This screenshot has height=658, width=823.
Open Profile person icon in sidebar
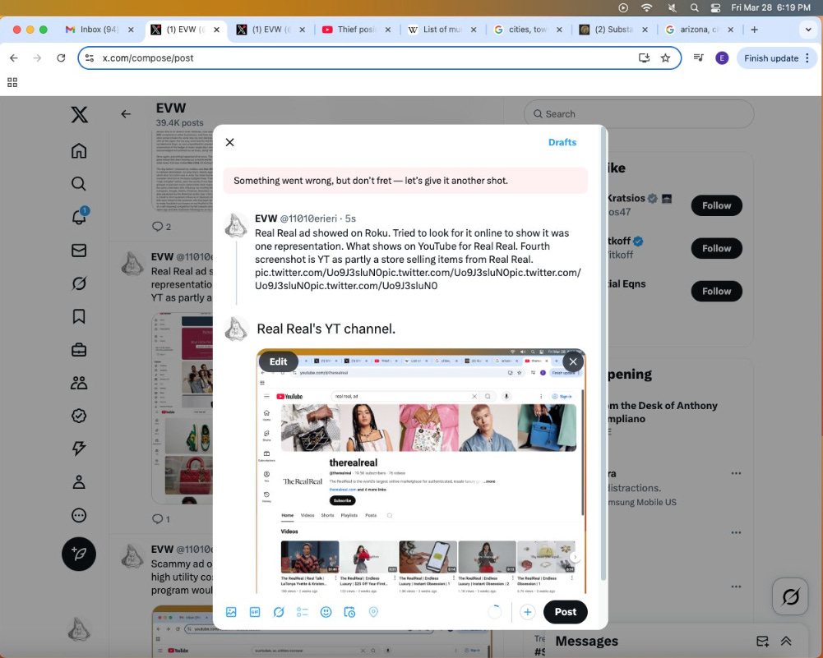point(79,482)
